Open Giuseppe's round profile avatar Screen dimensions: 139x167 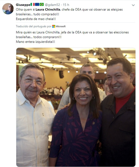(8, 9)
